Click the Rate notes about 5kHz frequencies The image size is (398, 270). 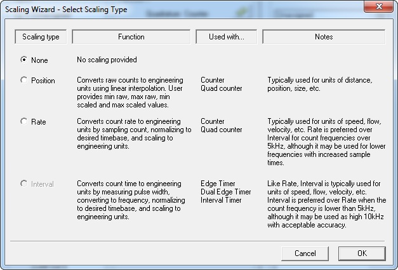(x=327, y=142)
